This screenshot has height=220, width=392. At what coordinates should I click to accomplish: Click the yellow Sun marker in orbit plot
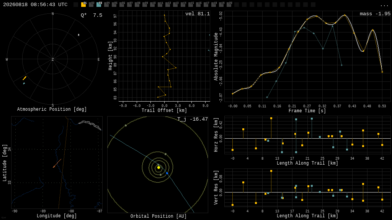pos(158,168)
